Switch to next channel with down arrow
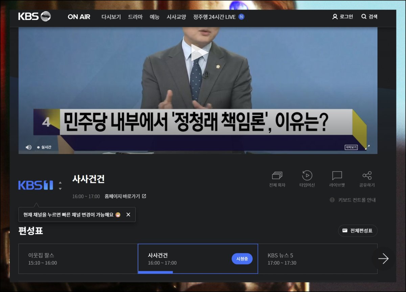Image resolution: width=406 pixels, height=292 pixels. (x=60, y=188)
